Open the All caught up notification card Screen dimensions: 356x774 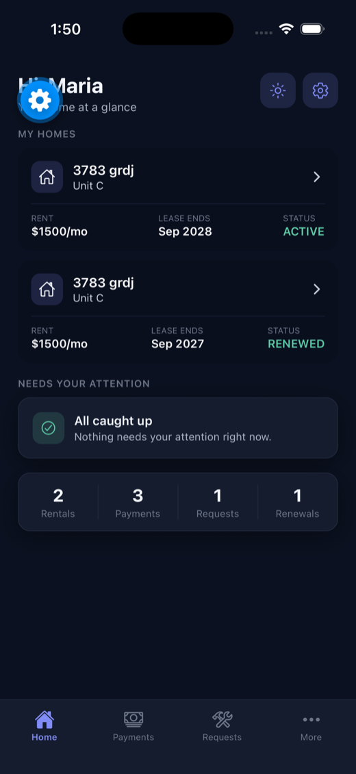coord(178,428)
